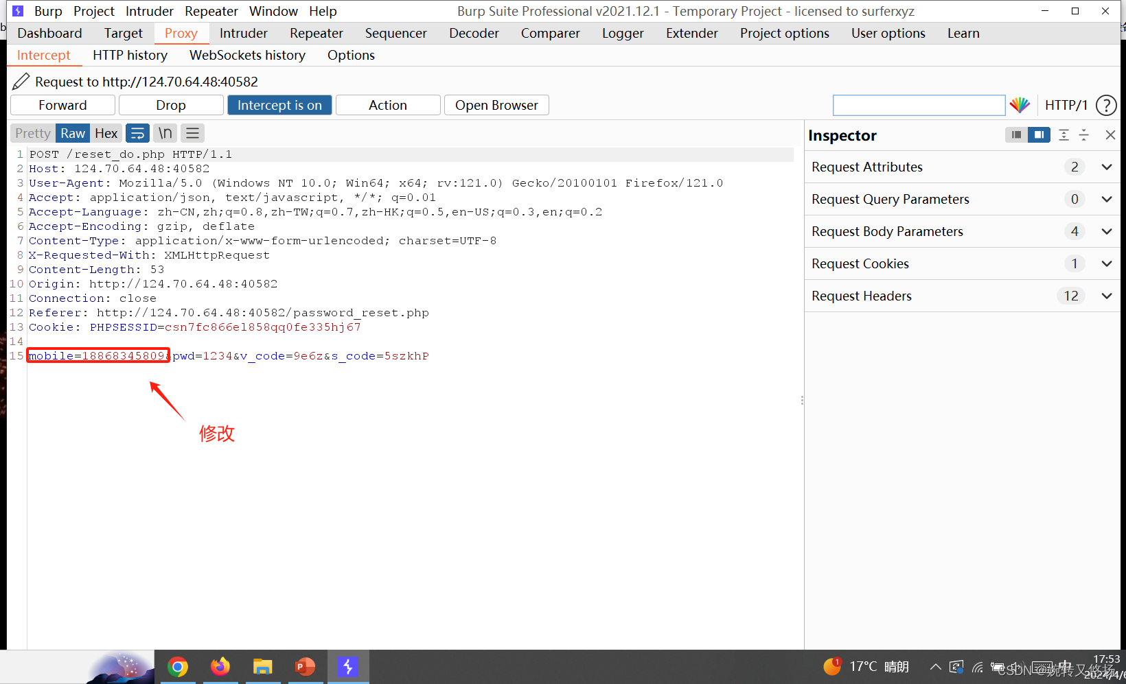
Task: Drop the intercepted request
Action: (x=171, y=105)
